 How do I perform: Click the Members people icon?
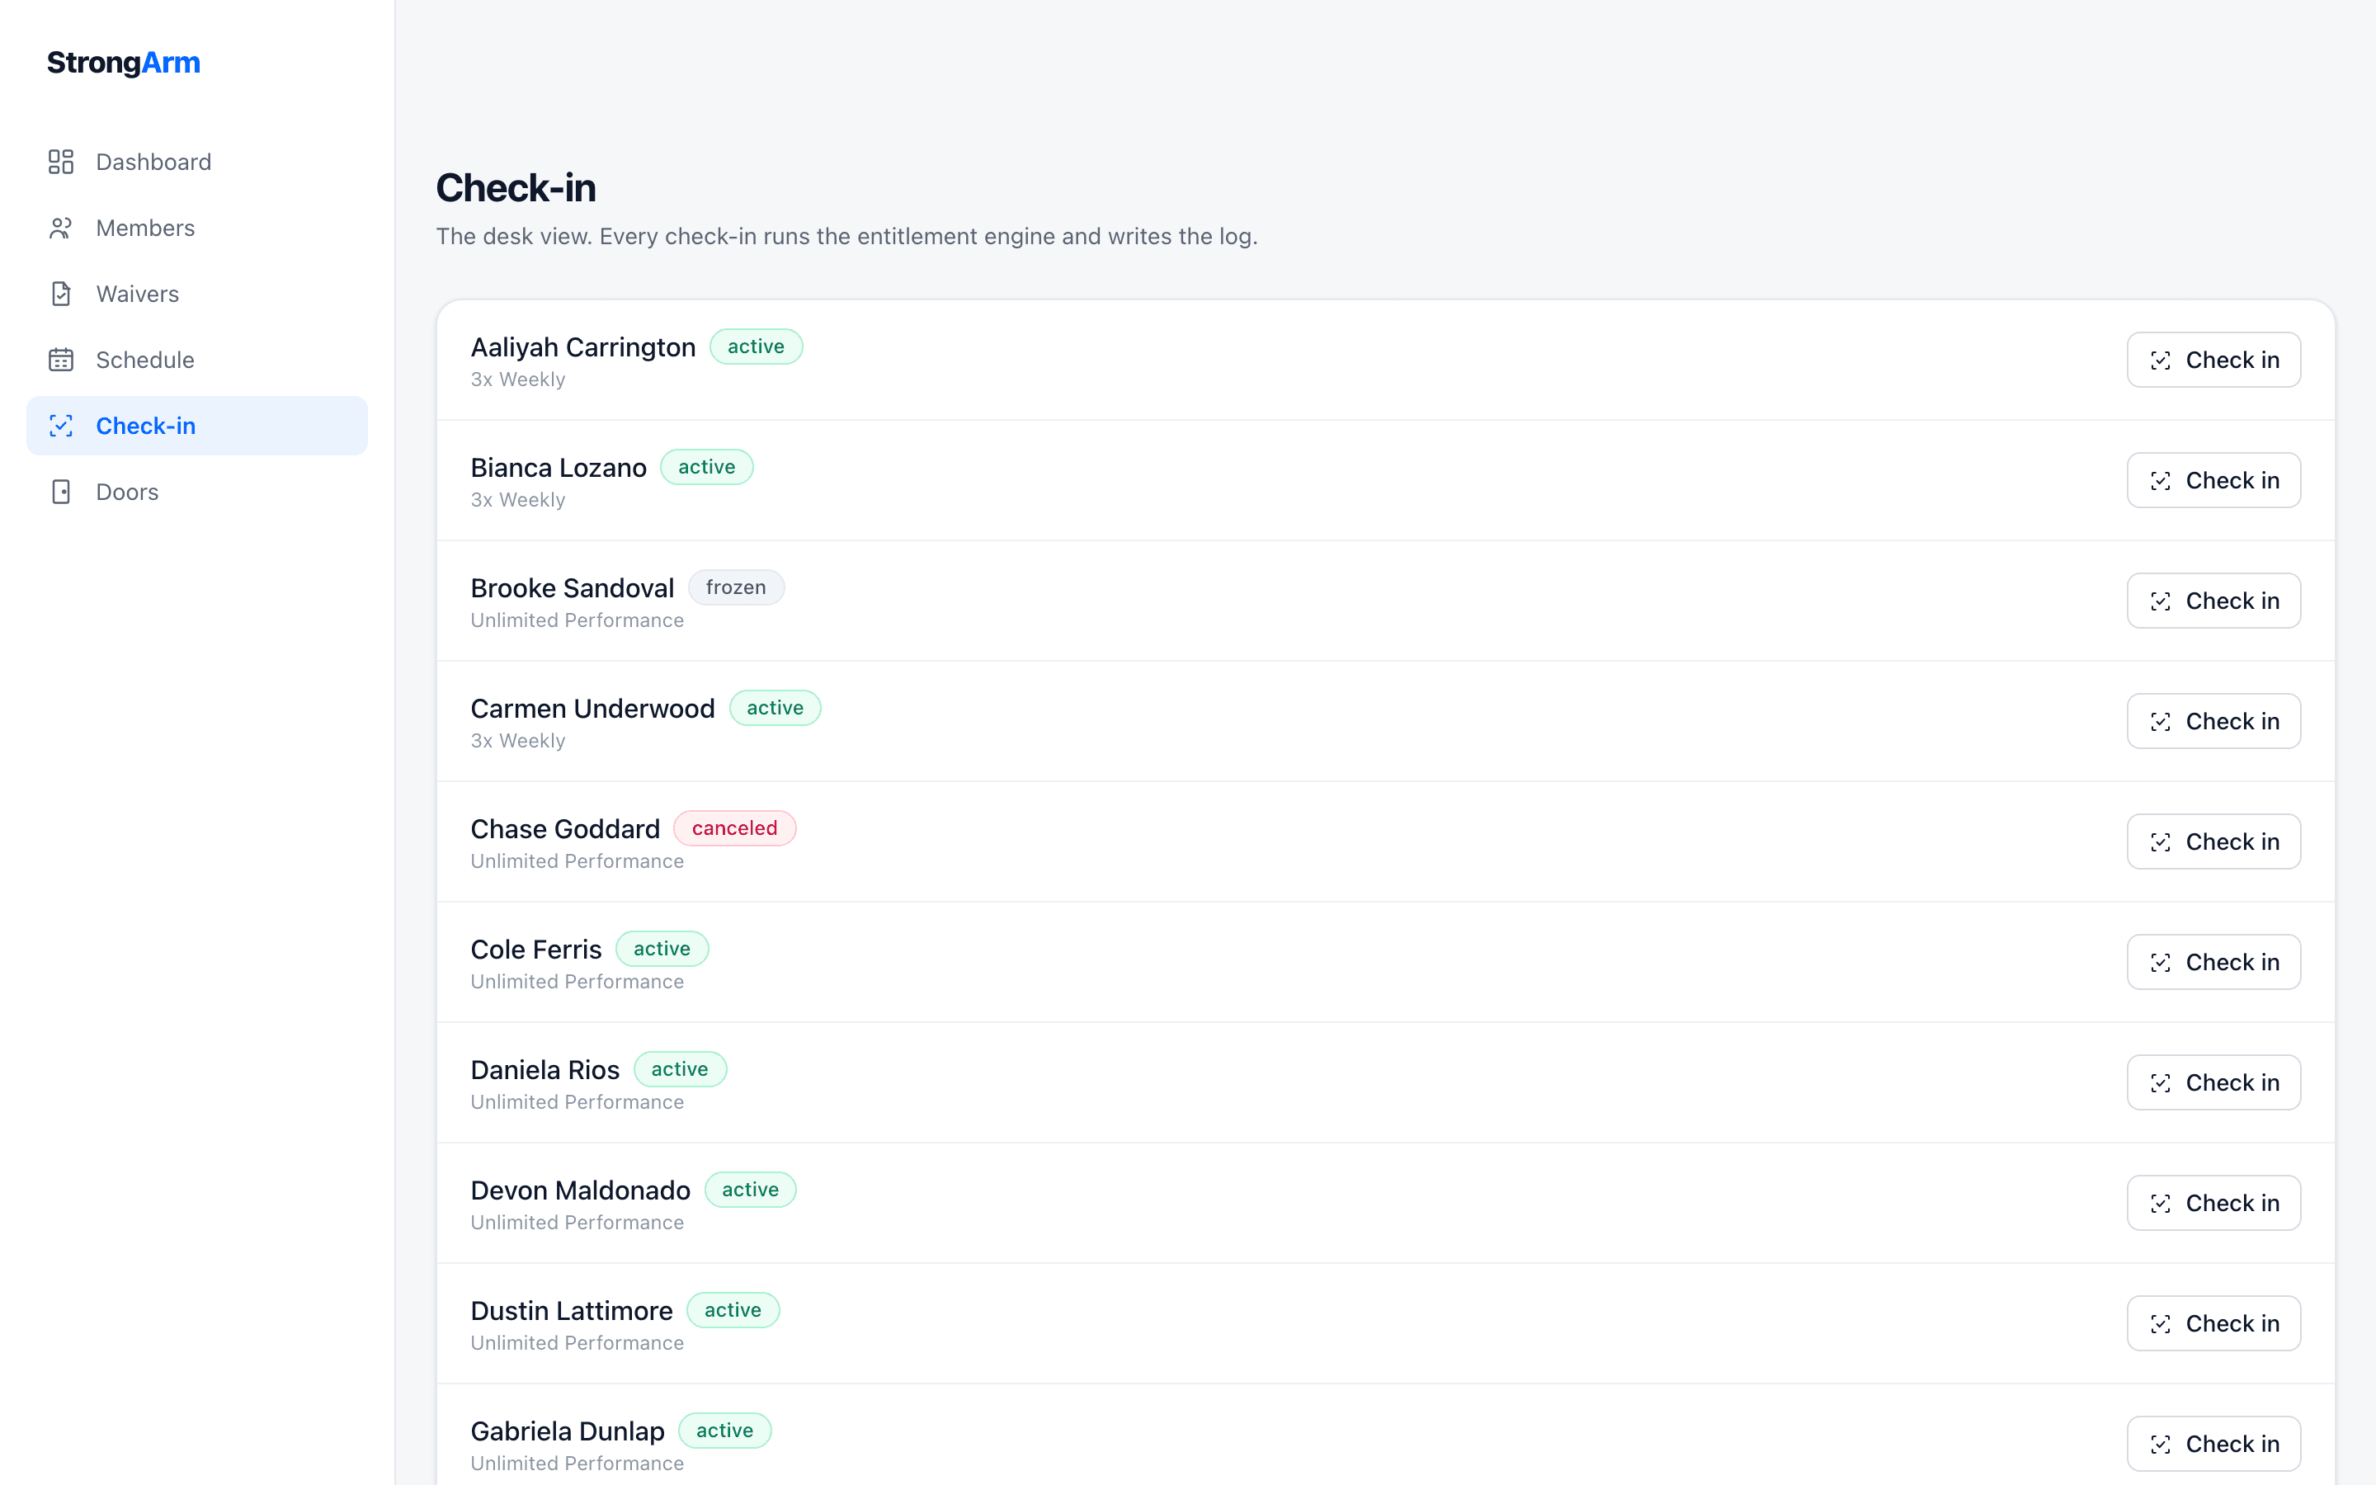[x=61, y=228]
